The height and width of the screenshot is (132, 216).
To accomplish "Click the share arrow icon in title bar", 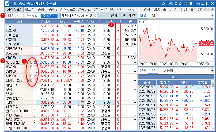I will [x=181, y=4].
